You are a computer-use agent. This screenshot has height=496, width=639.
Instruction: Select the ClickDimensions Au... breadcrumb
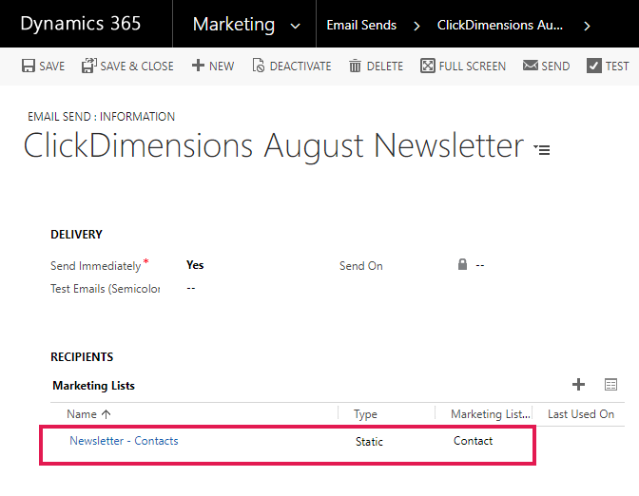500,26
